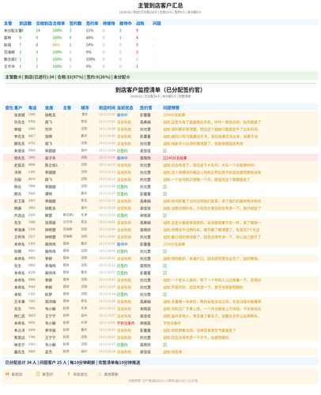Click the red alert icon before 145分无结果
Viewport: 321px width, 395px height.
point(164,158)
